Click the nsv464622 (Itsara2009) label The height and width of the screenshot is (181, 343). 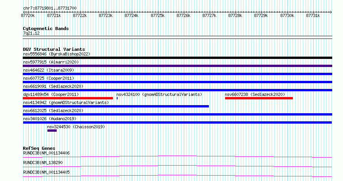coord(49,70)
